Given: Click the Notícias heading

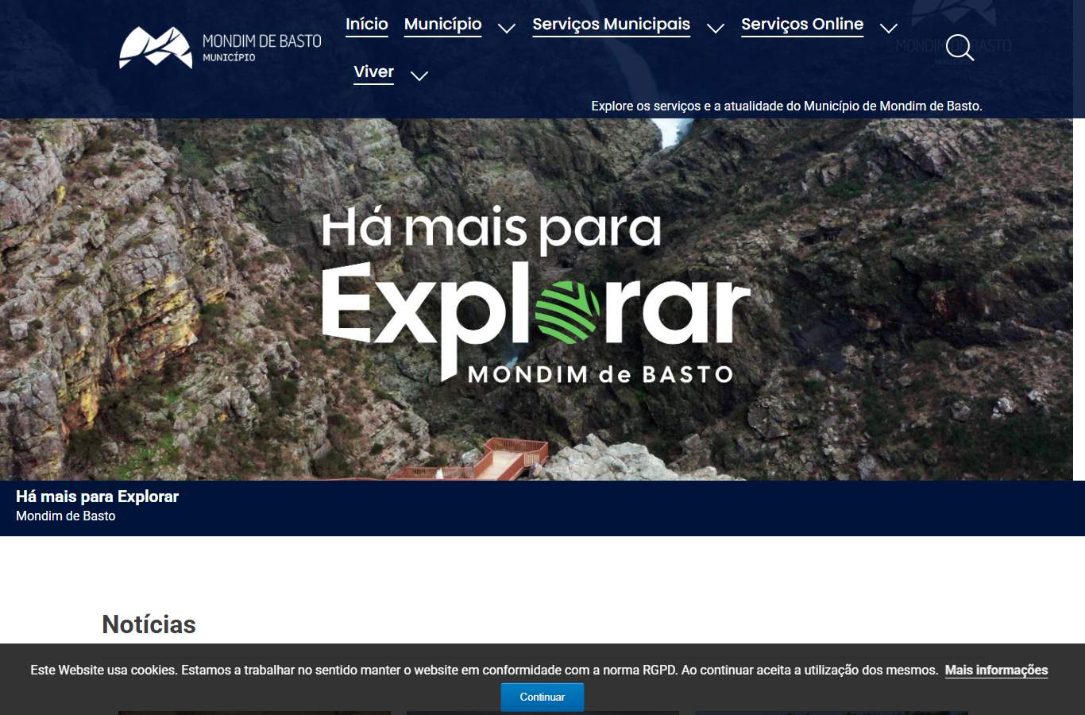Looking at the screenshot, I should (x=149, y=624).
